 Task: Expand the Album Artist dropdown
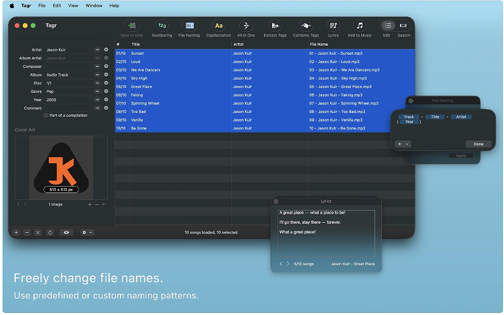[97, 58]
